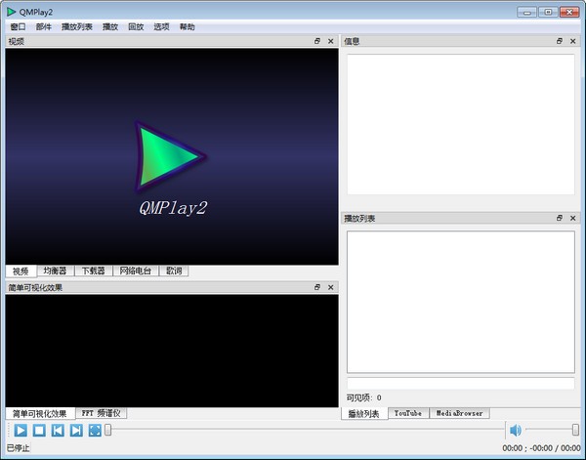Open the 播放列表 menu

tap(77, 27)
